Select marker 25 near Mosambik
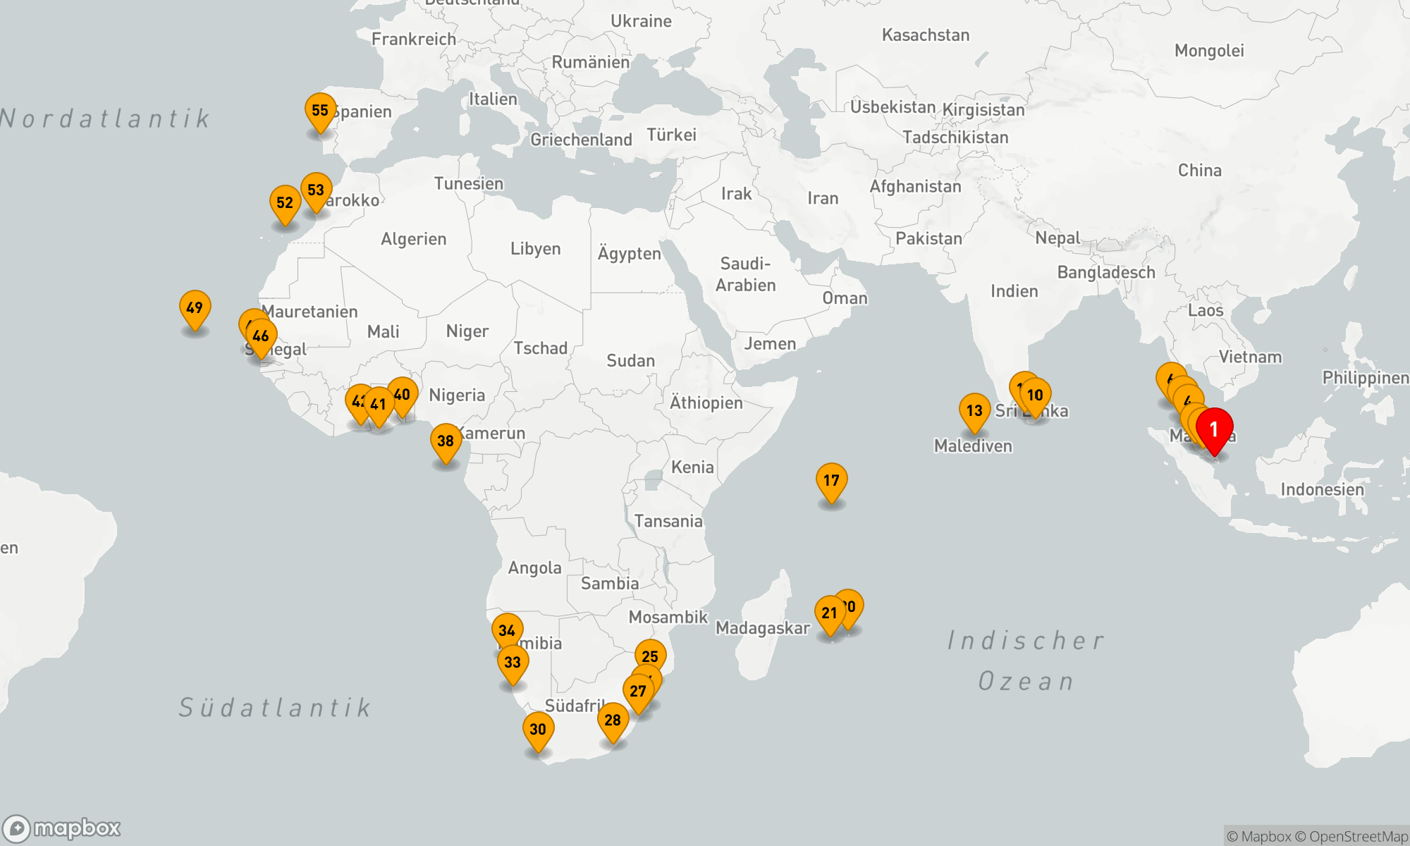The image size is (1410, 846). click(650, 656)
